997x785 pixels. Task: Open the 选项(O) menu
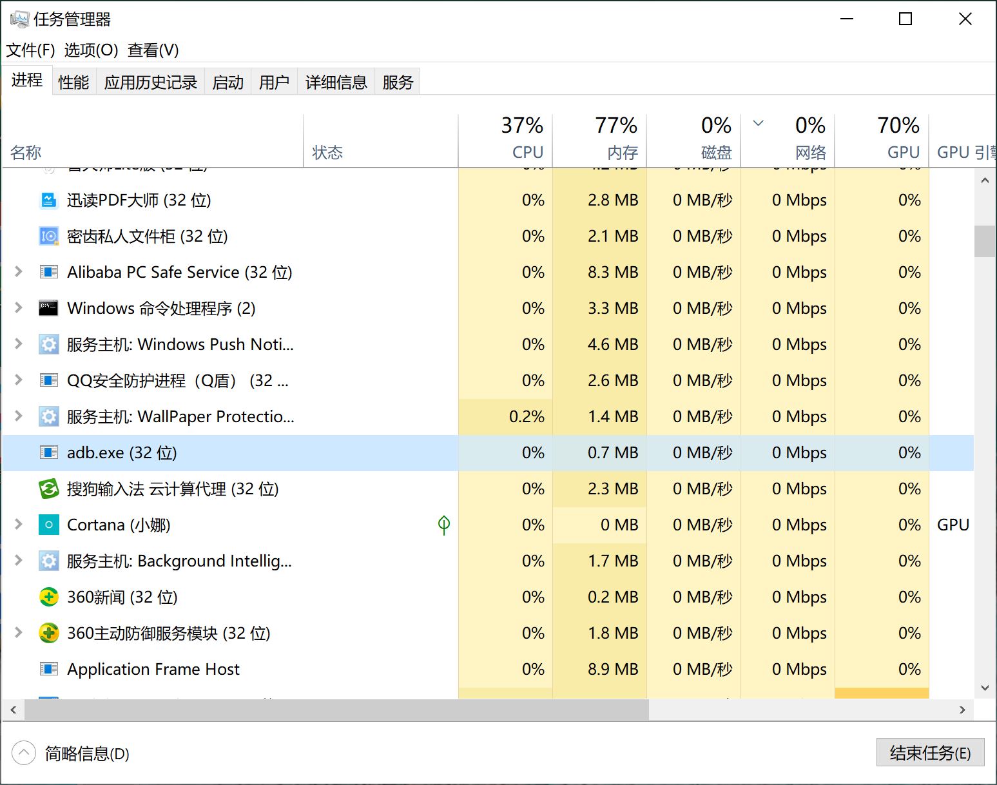click(91, 50)
